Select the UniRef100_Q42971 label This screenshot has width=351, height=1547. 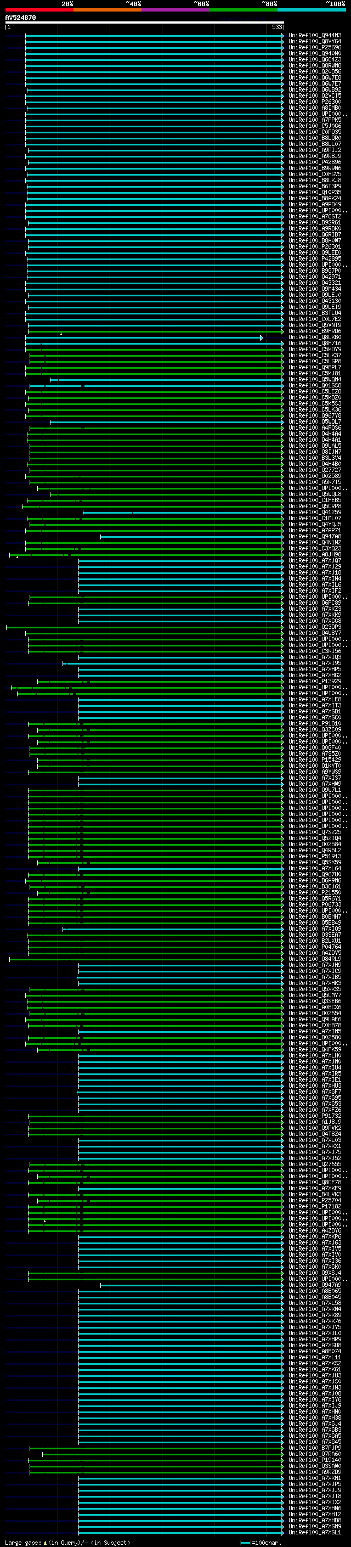coord(315,277)
